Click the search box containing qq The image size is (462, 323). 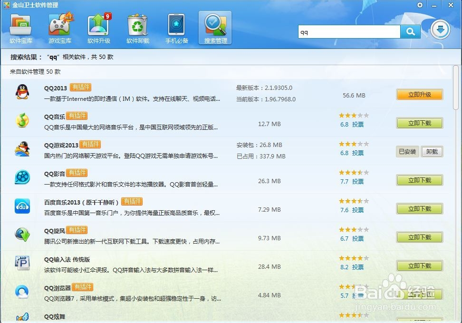(349, 31)
